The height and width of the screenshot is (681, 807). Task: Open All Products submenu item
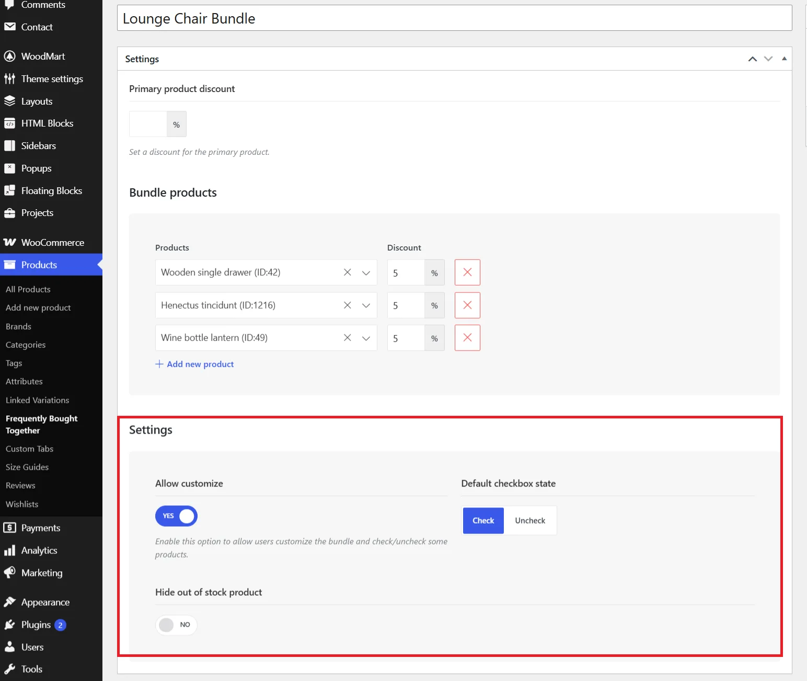28,289
